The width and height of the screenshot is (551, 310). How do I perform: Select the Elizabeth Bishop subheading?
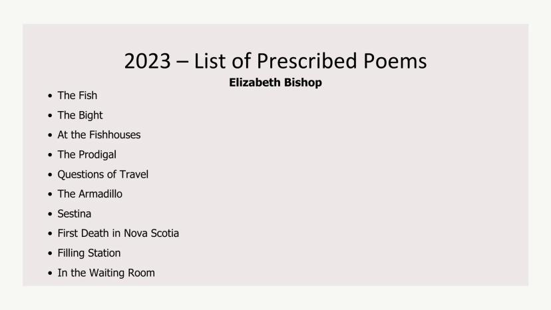pos(275,83)
